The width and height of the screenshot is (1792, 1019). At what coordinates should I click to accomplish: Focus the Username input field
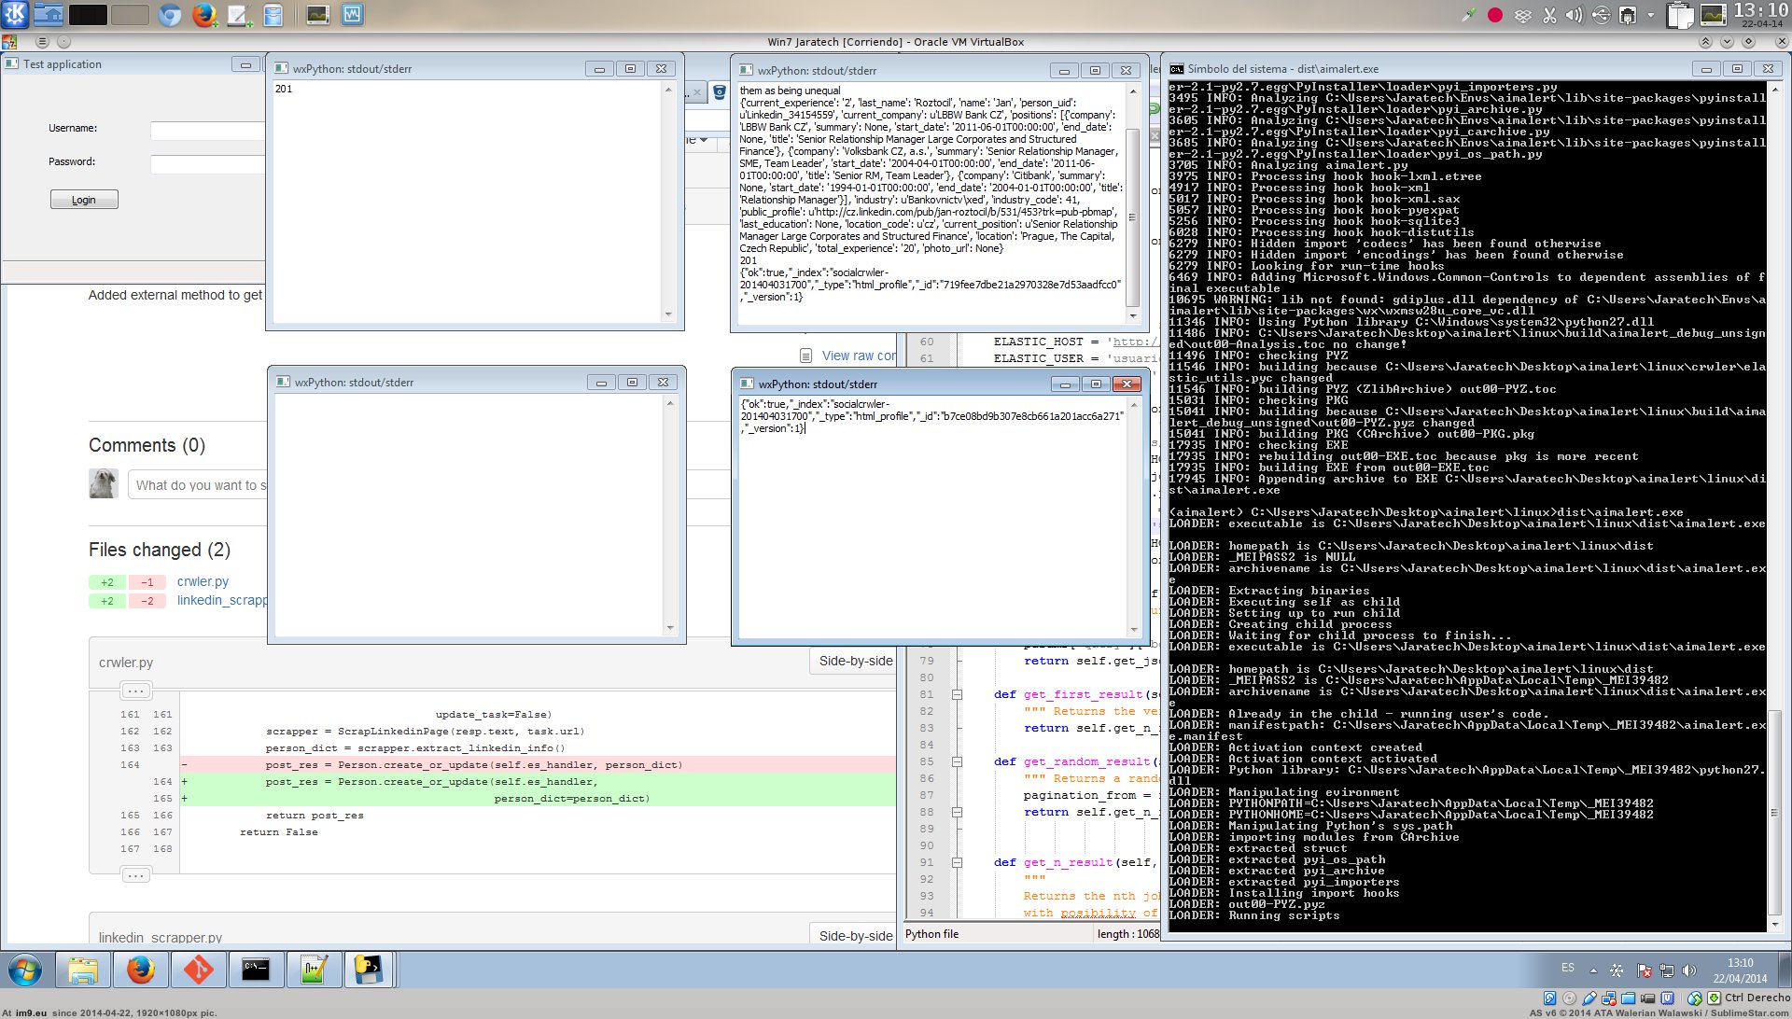coord(207,131)
